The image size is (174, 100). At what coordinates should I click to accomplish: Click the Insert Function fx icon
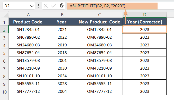[x=61, y=6]
